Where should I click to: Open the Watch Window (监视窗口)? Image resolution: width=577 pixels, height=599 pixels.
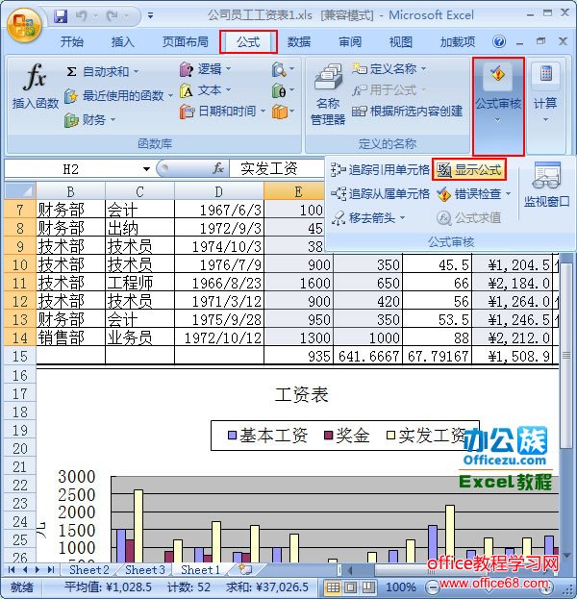546,185
